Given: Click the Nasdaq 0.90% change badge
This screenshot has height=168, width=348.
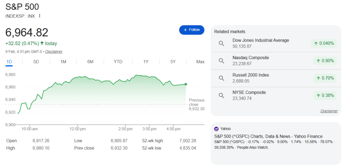Looking at the screenshot, I should [x=325, y=61].
